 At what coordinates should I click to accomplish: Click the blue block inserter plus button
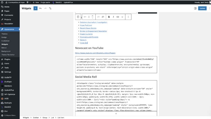pos(35,8)
